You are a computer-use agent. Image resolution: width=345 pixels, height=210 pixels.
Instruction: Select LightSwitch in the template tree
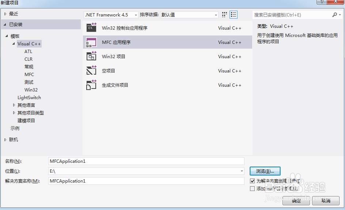[29, 97]
